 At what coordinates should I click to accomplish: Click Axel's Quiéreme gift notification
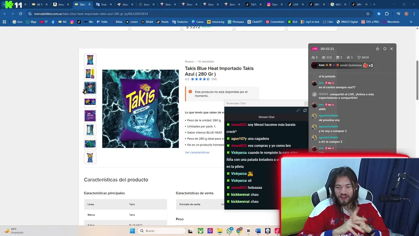(342, 65)
